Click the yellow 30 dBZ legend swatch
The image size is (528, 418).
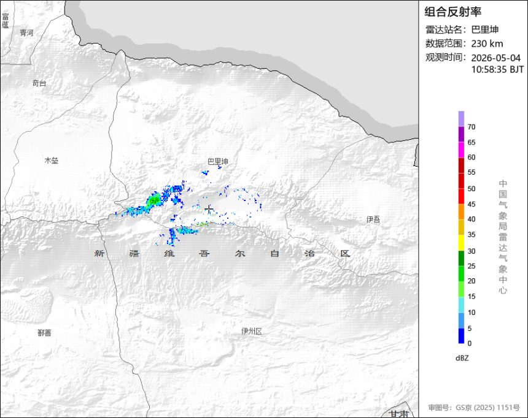pos(461,243)
